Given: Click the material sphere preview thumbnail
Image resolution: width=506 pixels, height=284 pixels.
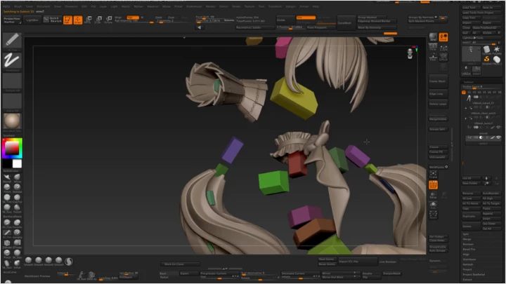Looking at the screenshot, I should click(x=12, y=121).
